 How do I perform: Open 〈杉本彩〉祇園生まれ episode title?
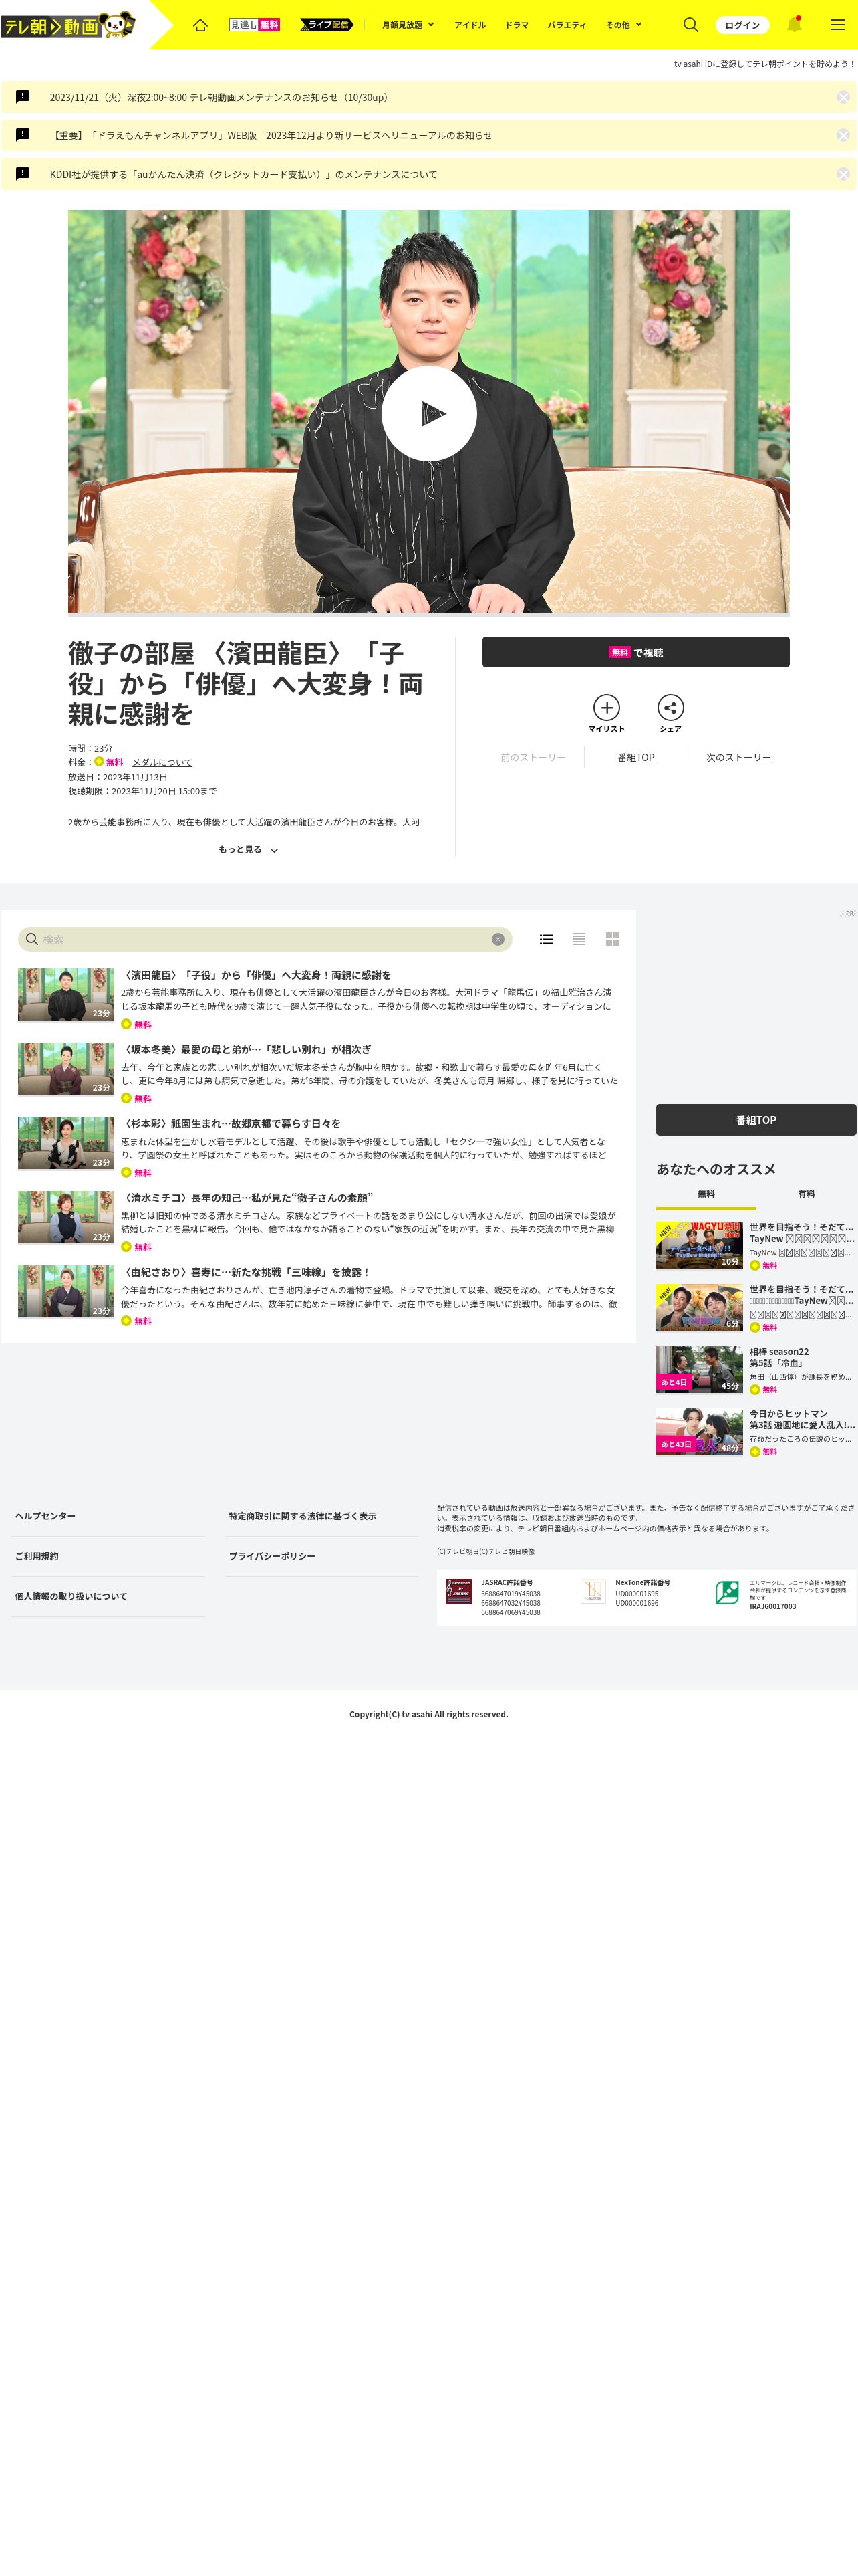click(231, 1123)
